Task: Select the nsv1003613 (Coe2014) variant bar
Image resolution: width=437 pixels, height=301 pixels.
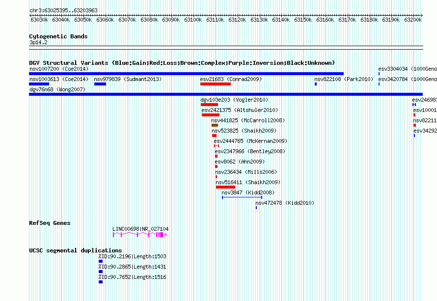Action: (x=39, y=84)
